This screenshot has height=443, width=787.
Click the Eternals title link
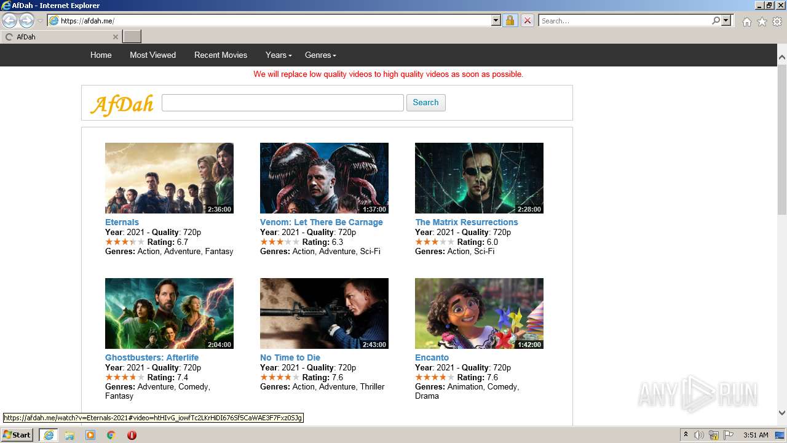[x=122, y=222]
